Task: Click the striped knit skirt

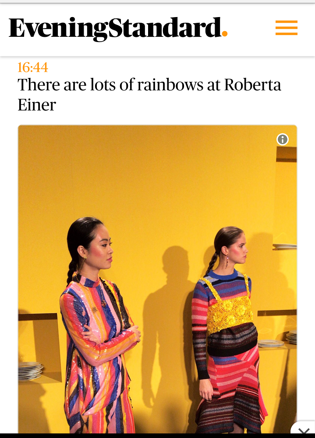Action: (x=230, y=391)
